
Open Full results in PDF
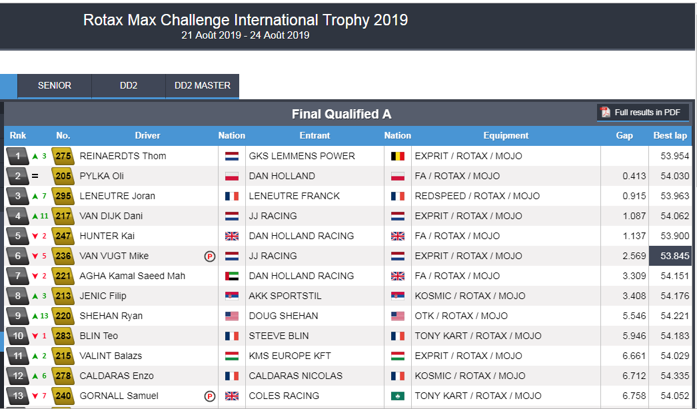tap(643, 113)
